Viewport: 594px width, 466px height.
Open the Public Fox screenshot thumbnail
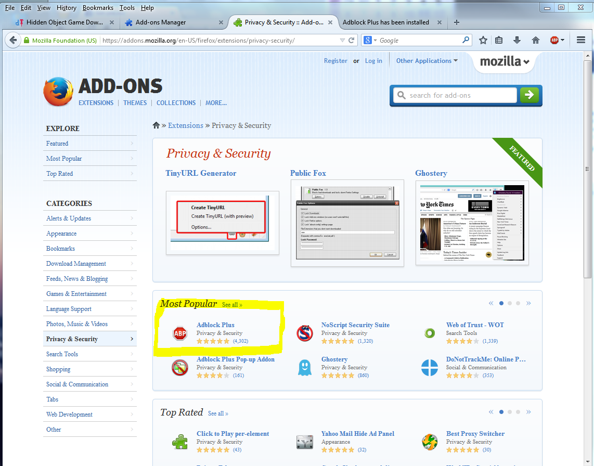347,223
